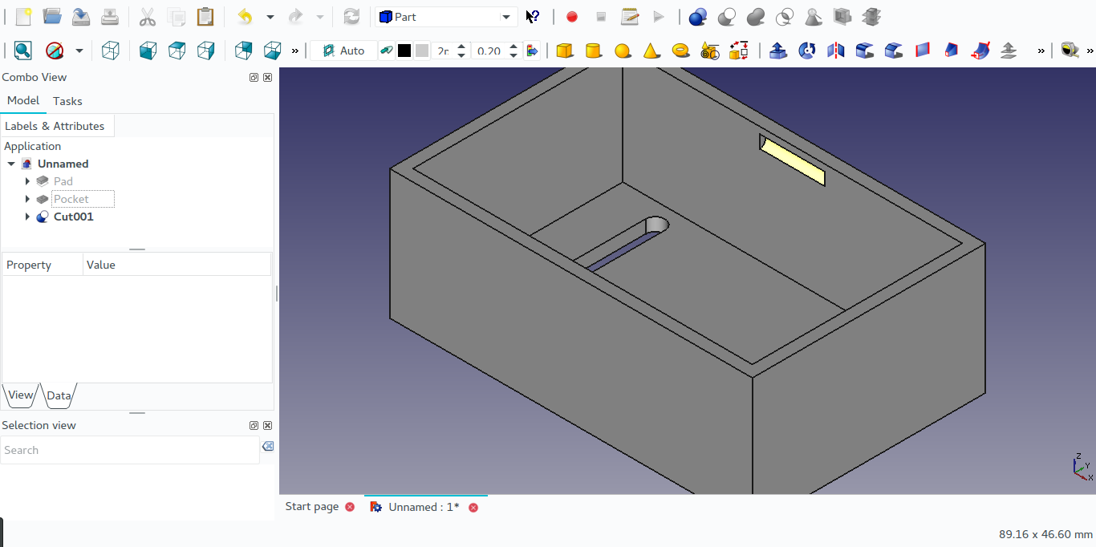Pick the grey face color swatch
This screenshot has width=1096, height=547.
click(422, 51)
